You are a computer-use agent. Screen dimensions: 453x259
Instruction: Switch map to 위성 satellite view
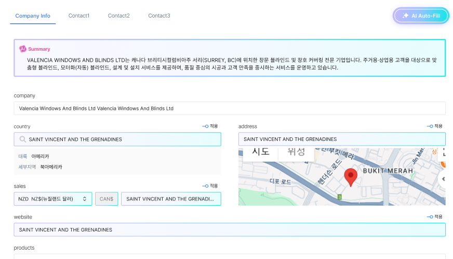296,152
